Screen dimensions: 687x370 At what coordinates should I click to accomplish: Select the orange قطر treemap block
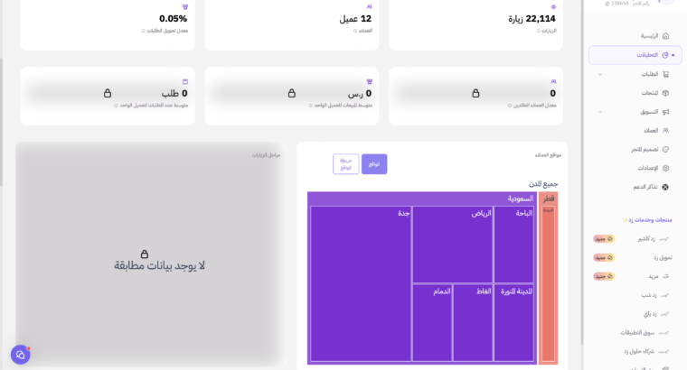point(548,278)
